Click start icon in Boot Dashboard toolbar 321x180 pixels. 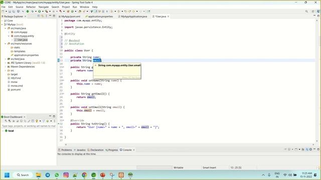click(x=6, y=121)
